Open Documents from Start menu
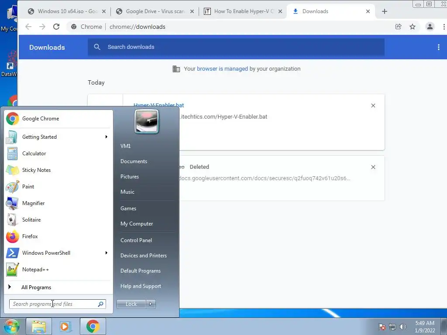447x335 pixels. click(134, 161)
